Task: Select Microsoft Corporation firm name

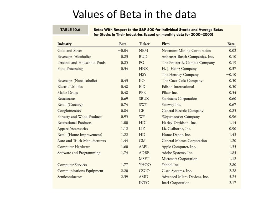Action: pos(179,159)
